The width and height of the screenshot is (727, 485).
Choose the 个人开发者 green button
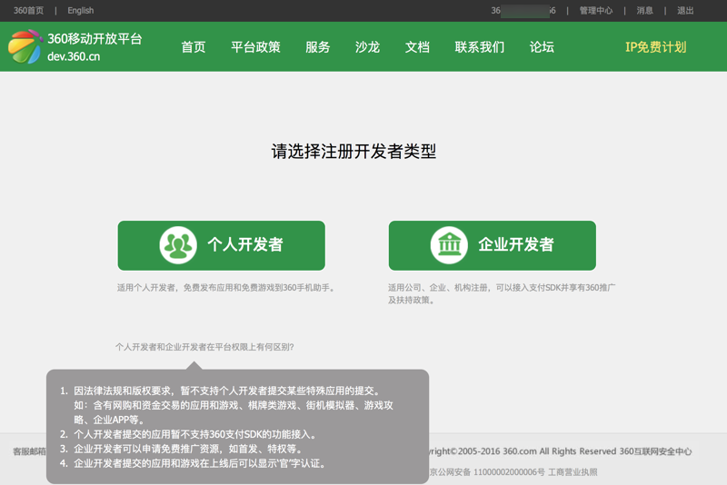pyautogui.click(x=221, y=245)
